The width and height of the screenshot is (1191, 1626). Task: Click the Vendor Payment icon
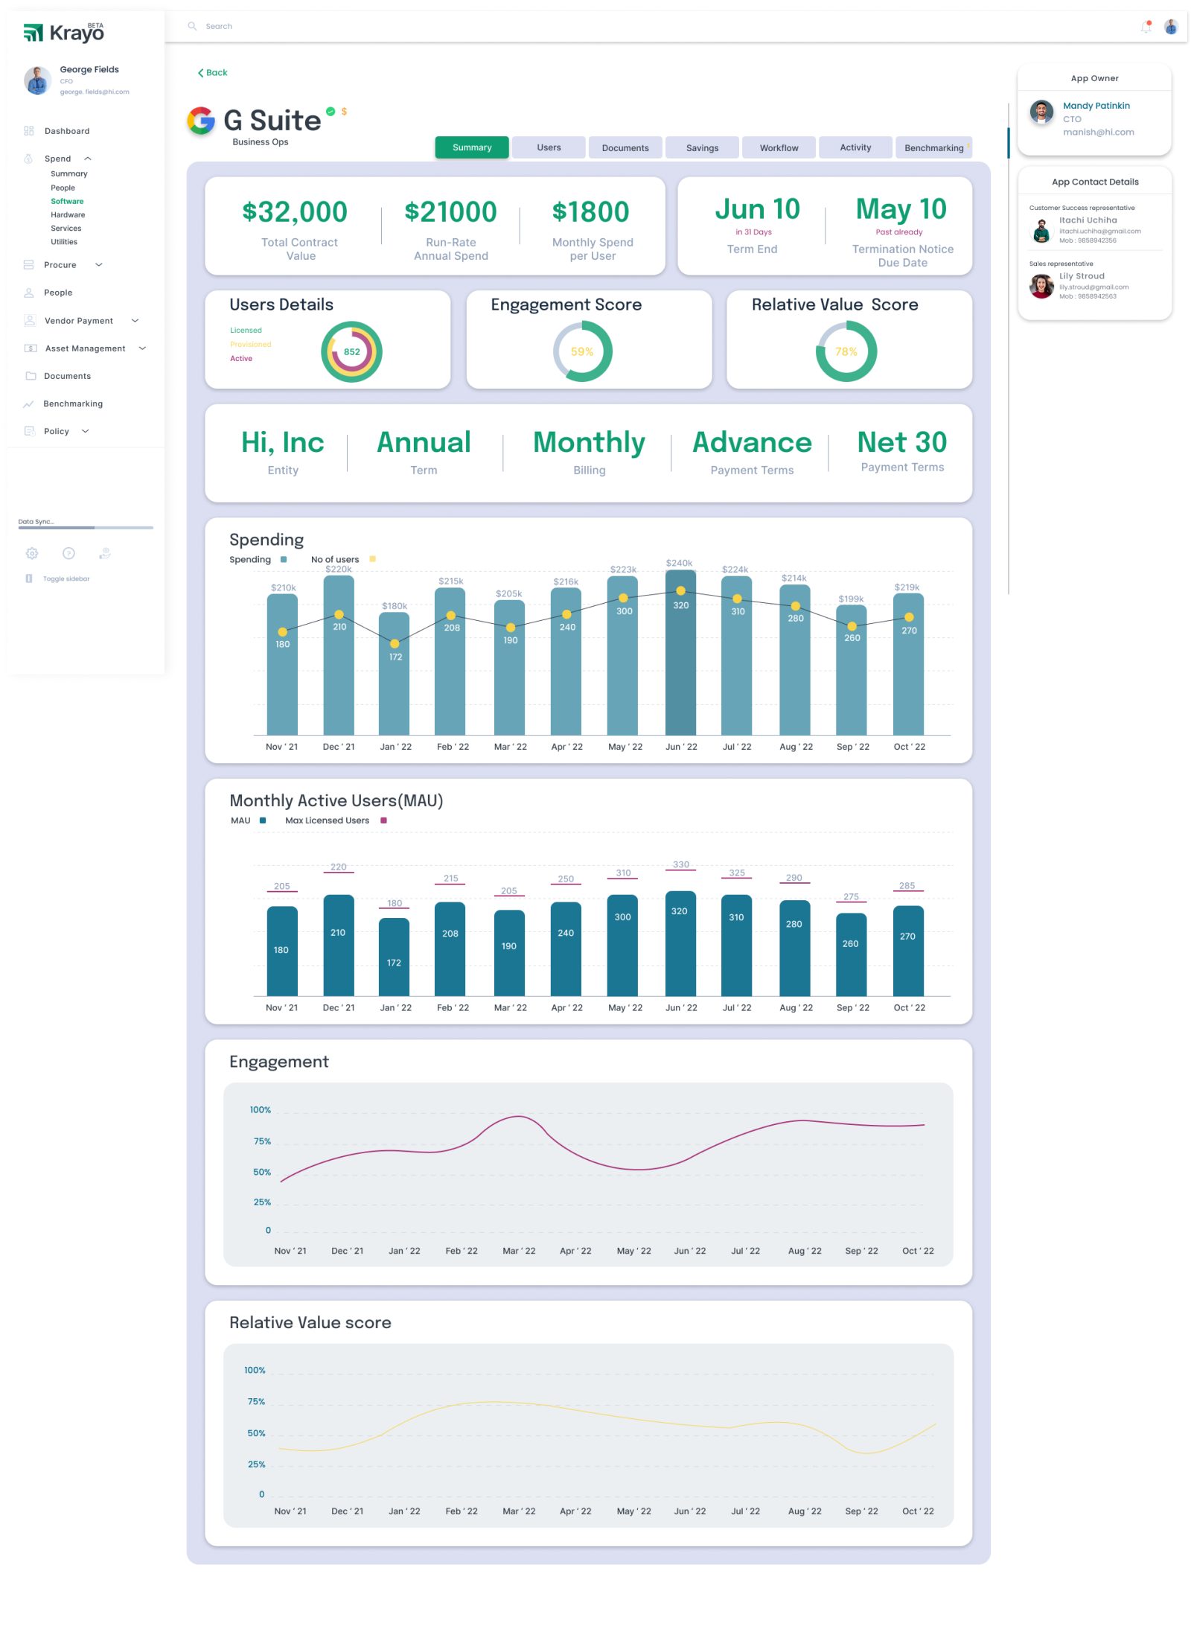pyautogui.click(x=30, y=321)
